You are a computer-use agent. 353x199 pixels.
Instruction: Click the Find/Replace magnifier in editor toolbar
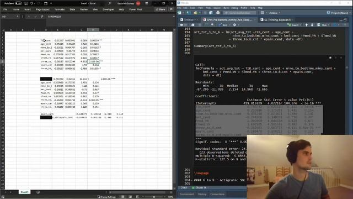(212, 25)
